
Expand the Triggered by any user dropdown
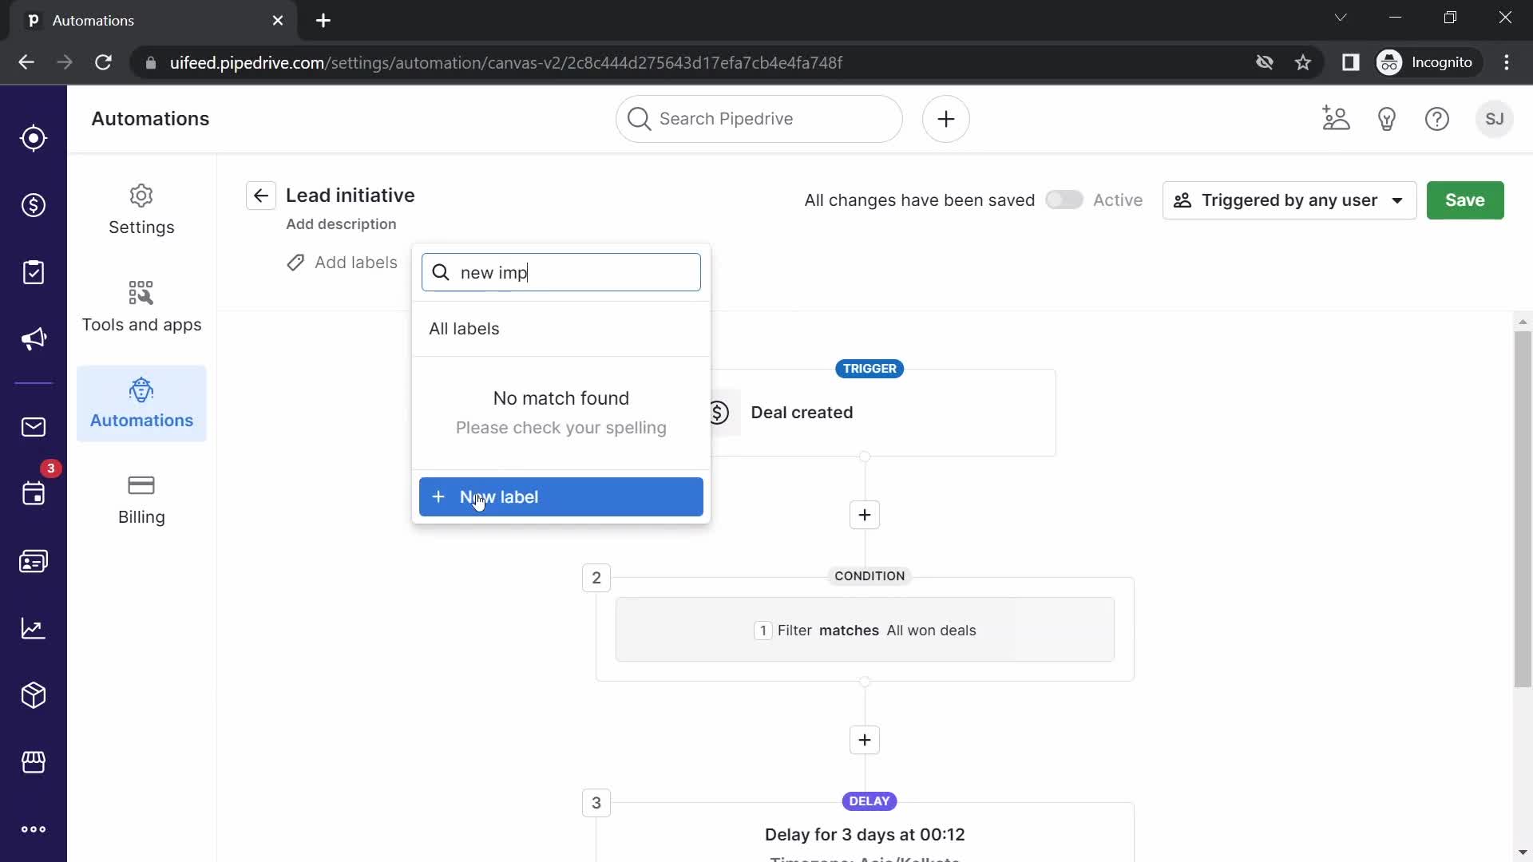coord(1288,200)
